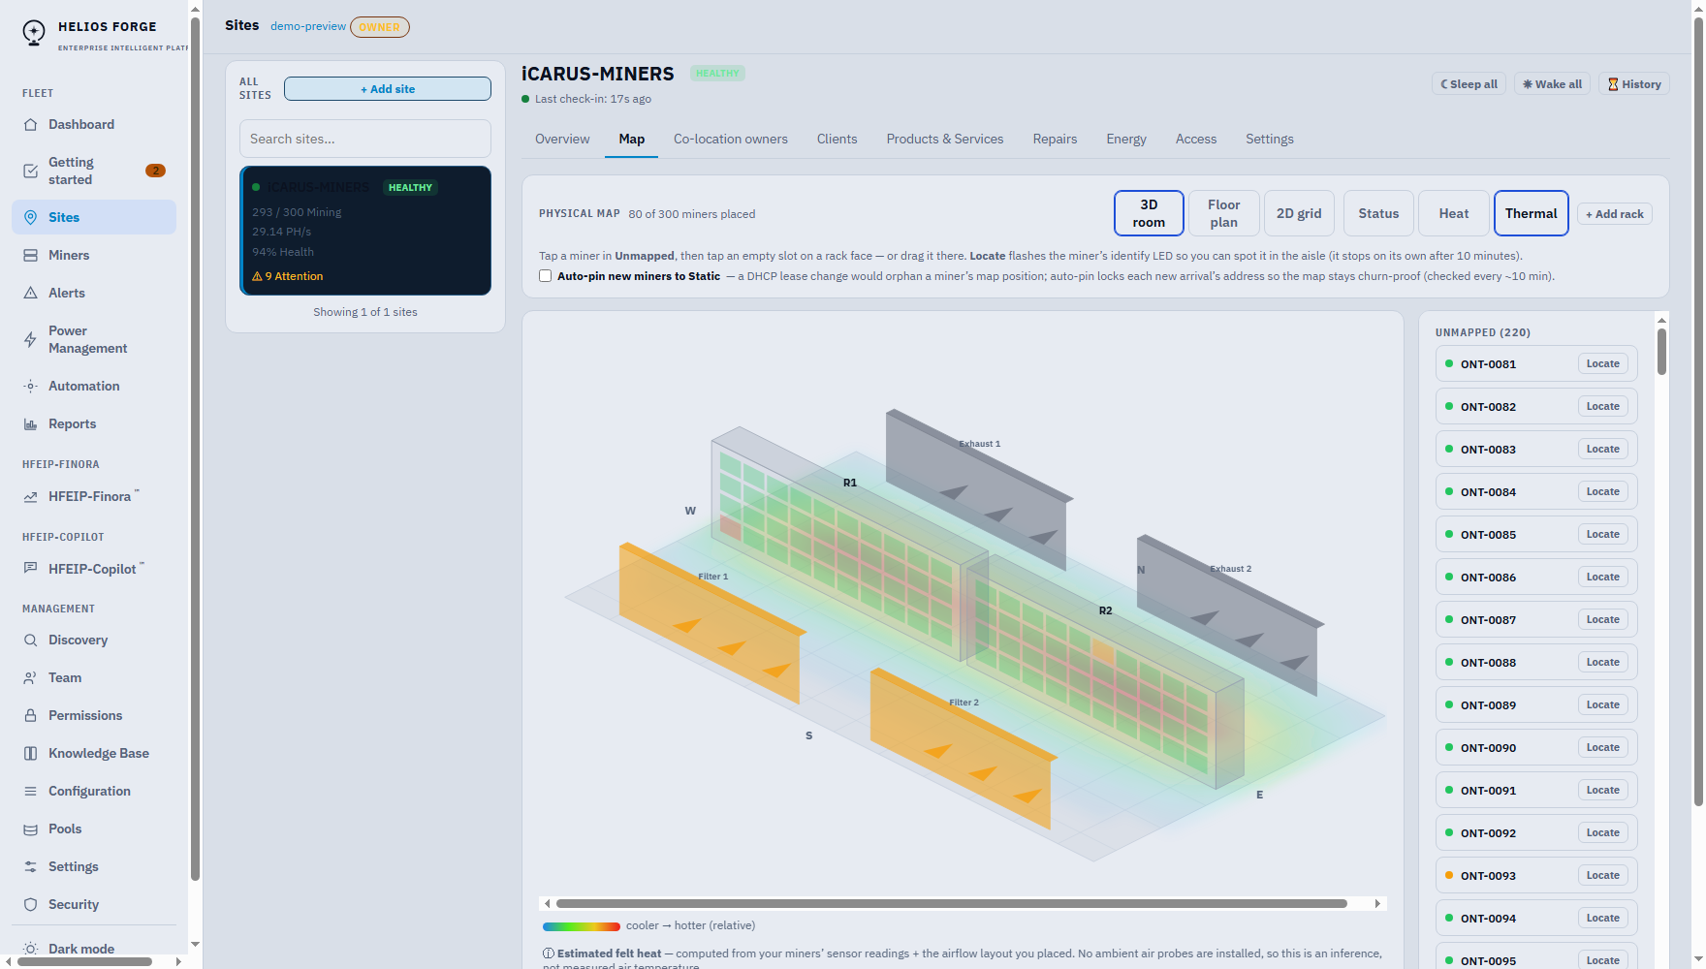Image resolution: width=1706 pixels, height=969 pixels.
Task: Open Security via the shield icon
Action: 30,904
